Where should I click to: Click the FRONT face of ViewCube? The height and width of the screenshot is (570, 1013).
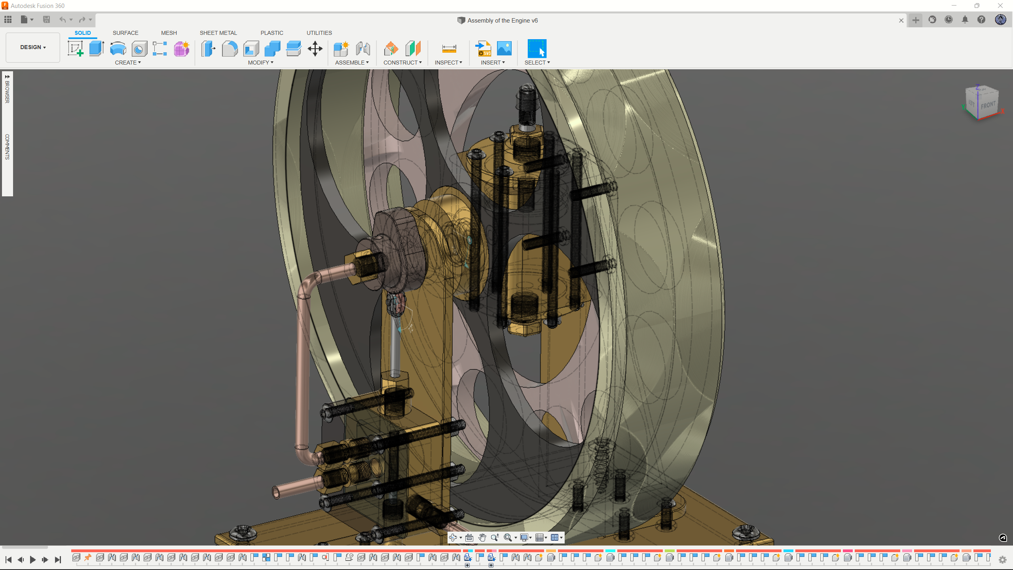click(x=988, y=105)
